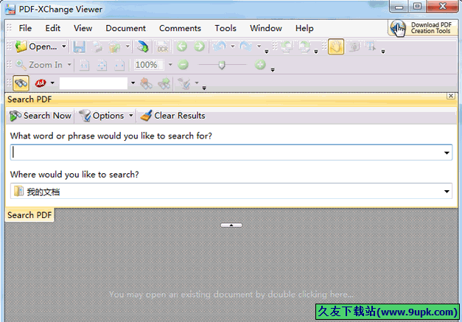The image size is (462, 322).
Task: Open the find box history dropdown
Action: point(133,83)
